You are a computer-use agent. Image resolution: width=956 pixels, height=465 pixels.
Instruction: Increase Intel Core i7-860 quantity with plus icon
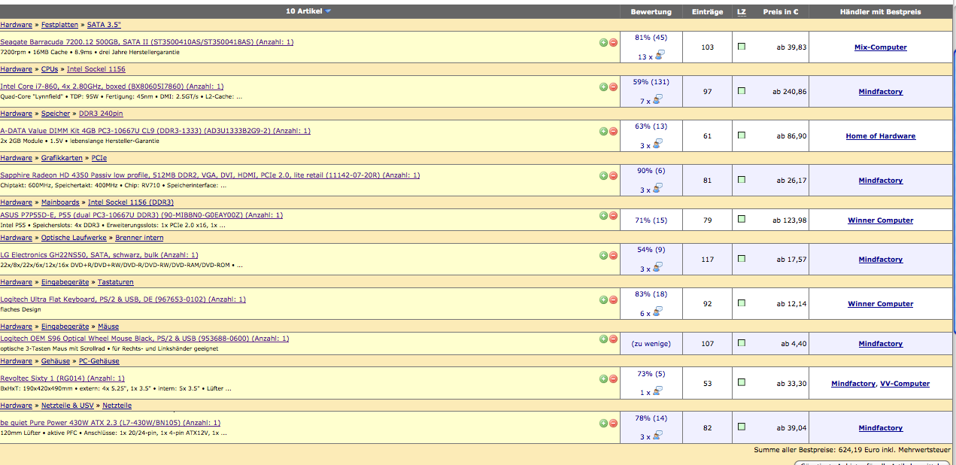click(603, 87)
